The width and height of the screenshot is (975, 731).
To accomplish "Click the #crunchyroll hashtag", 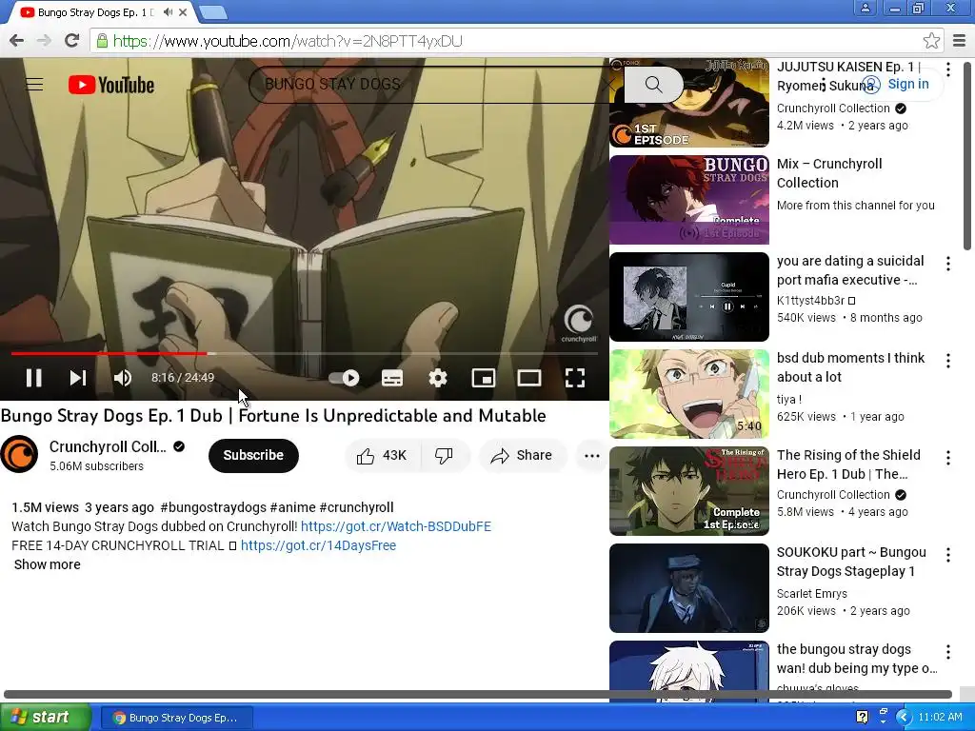I will pos(356,507).
